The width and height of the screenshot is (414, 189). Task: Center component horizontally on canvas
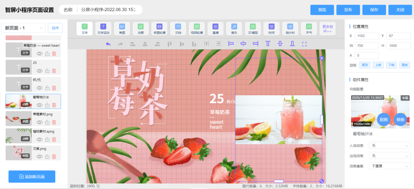click(x=243, y=44)
